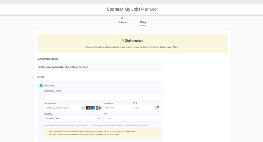Click the CVC card hint icon
Screen dimensions: 263x142
point(157,108)
